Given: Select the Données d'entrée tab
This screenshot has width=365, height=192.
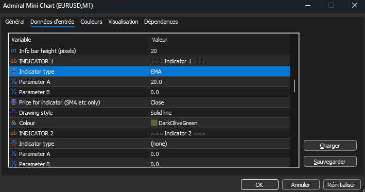Looking at the screenshot, I should tap(53, 22).
